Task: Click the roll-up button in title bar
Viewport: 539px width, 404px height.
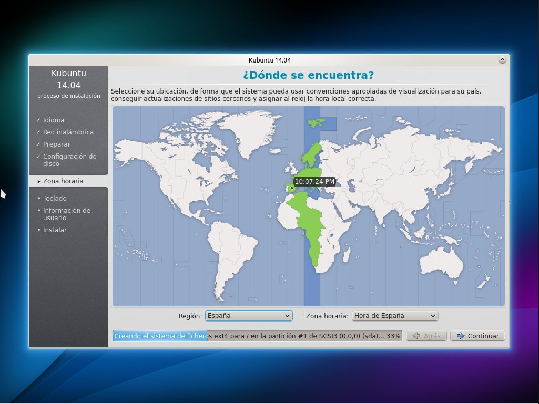Action: 502,60
